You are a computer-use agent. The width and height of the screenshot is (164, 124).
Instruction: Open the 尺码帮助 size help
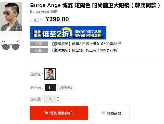click(66, 88)
